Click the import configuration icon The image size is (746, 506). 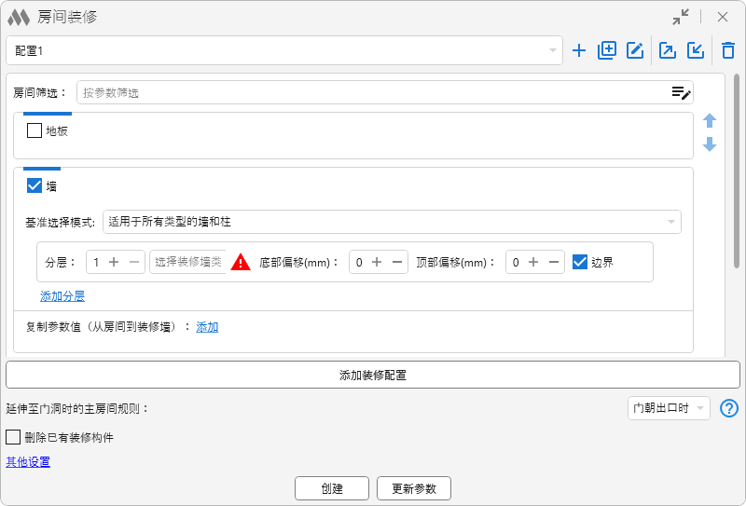tap(696, 51)
